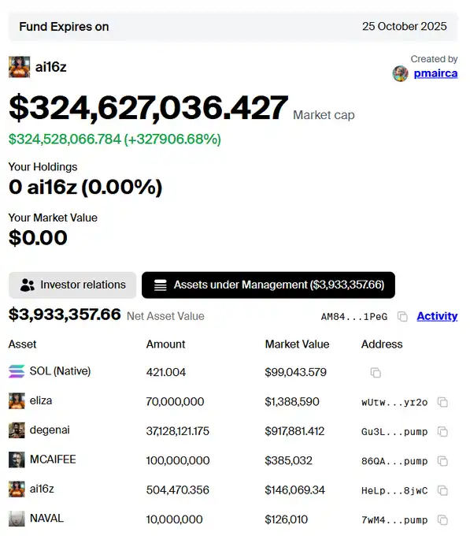470x536 pixels.
Task: Click the Market Value column header
Action: point(297,344)
